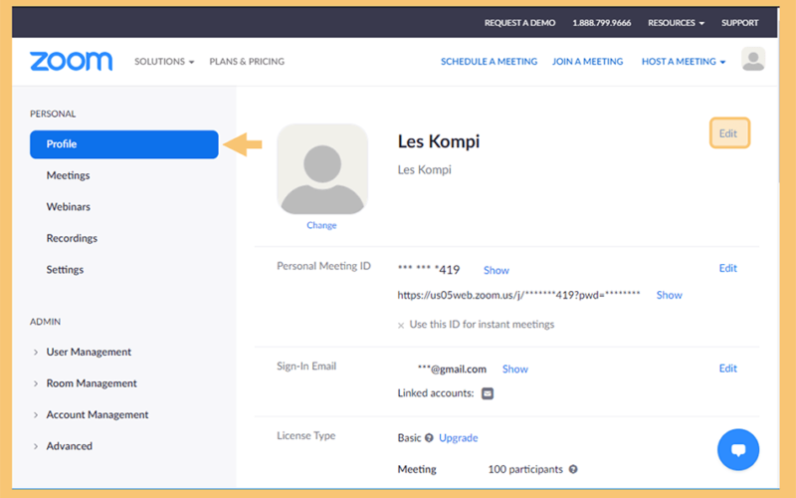The image size is (796, 498).
Task: Open the user avatar icon in header
Action: click(x=753, y=59)
